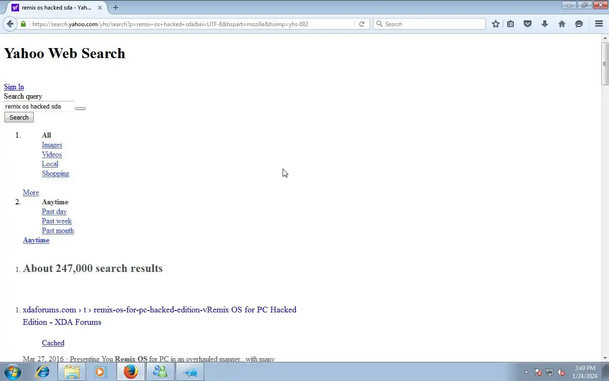Open the Windows Start menu
Screen dimensions: 609x381
pyautogui.click(x=13, y=371)
